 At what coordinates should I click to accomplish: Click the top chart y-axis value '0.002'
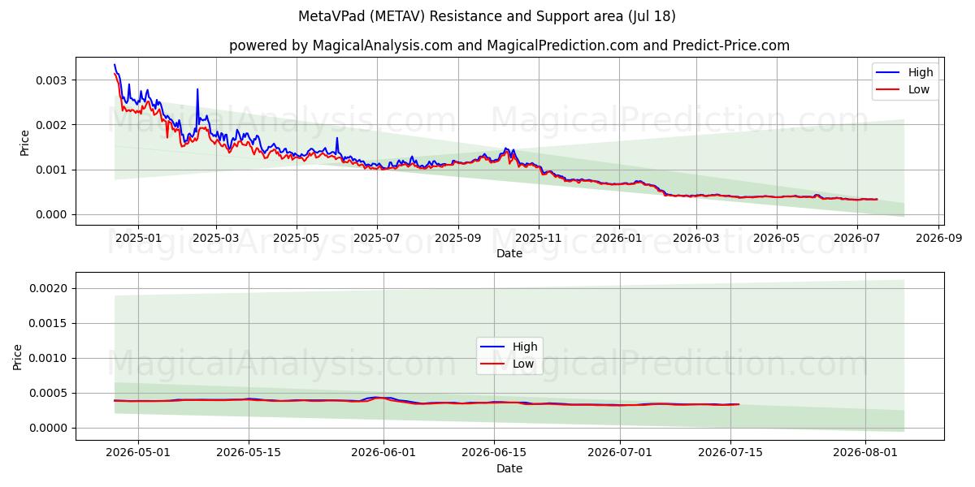[54, 125]
